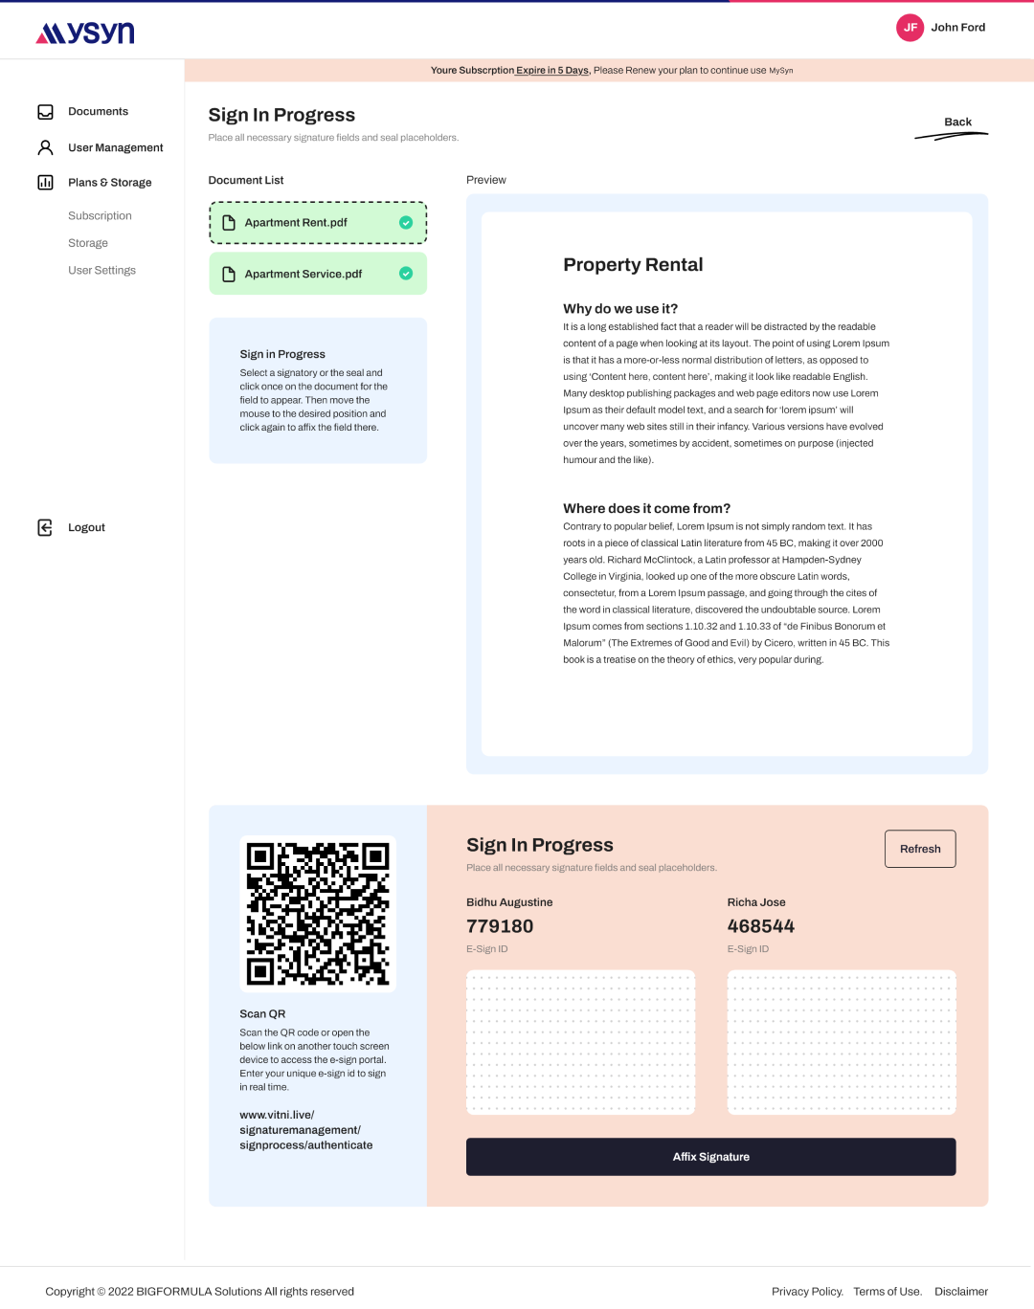Open User Settings in the sidebar
Screen dimensions: 1034x1309
(101, 271)
